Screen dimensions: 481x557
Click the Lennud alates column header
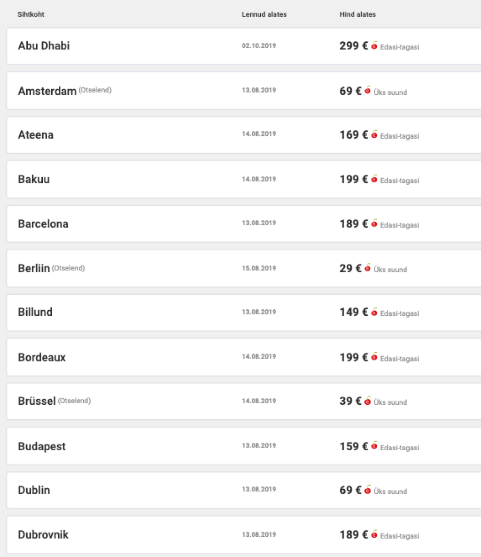[264, 15]
